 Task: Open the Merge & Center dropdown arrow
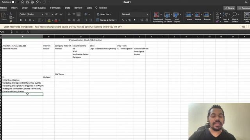116,20
